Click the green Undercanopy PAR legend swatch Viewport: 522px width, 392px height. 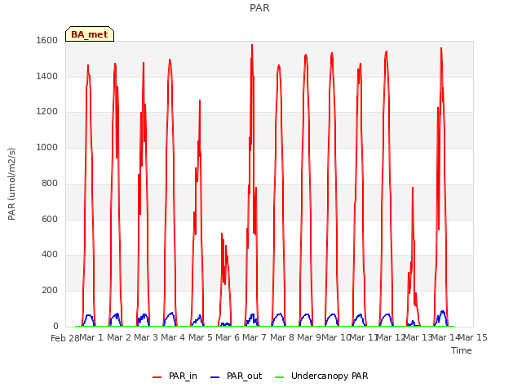279,377
